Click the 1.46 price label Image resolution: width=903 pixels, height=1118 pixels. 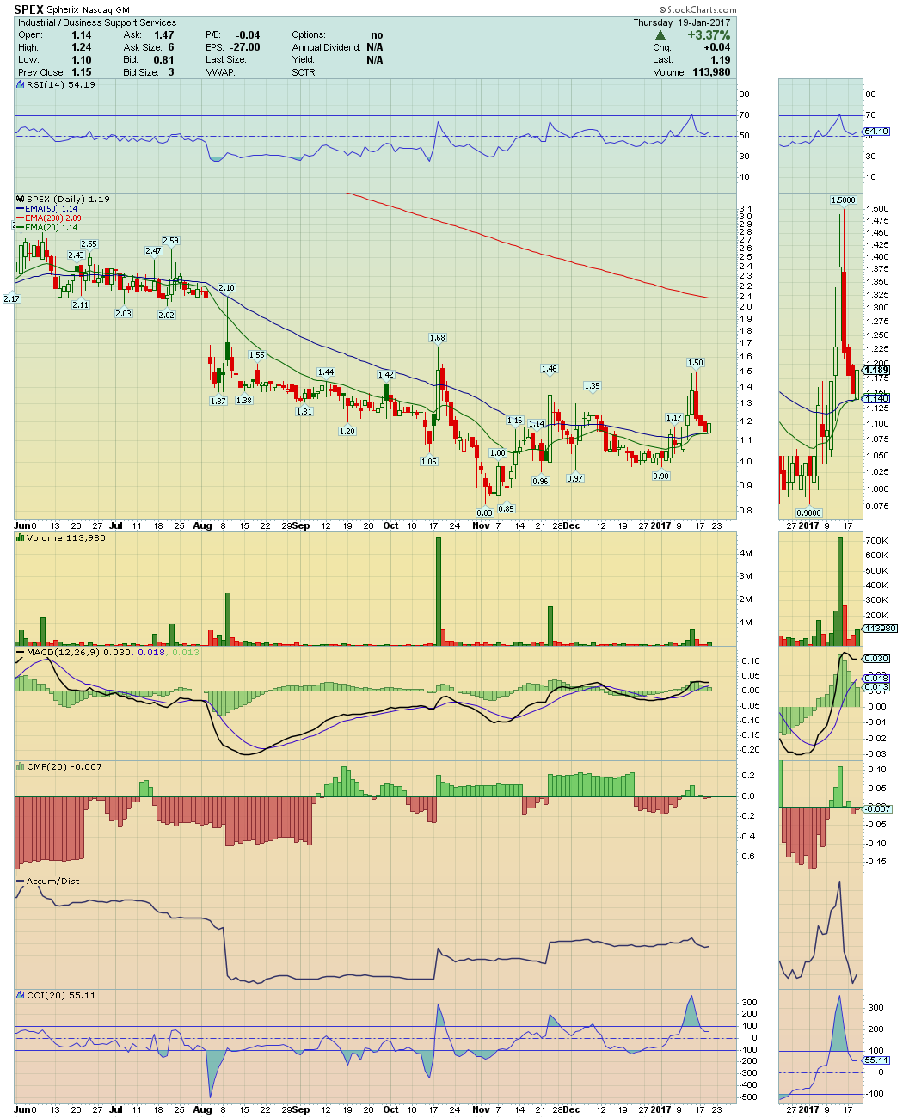tap(549, 369)
